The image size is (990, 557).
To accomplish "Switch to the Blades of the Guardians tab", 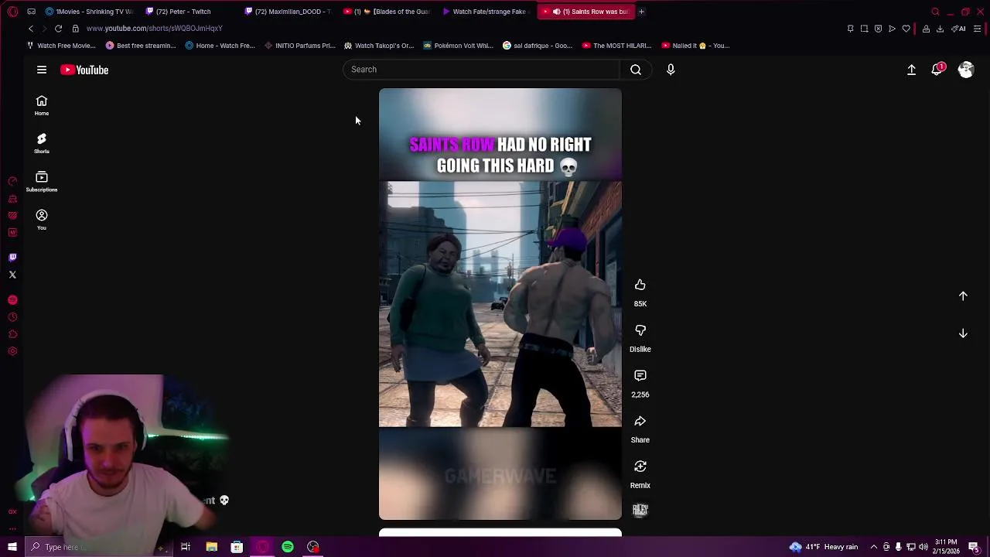I will (387, 12).
